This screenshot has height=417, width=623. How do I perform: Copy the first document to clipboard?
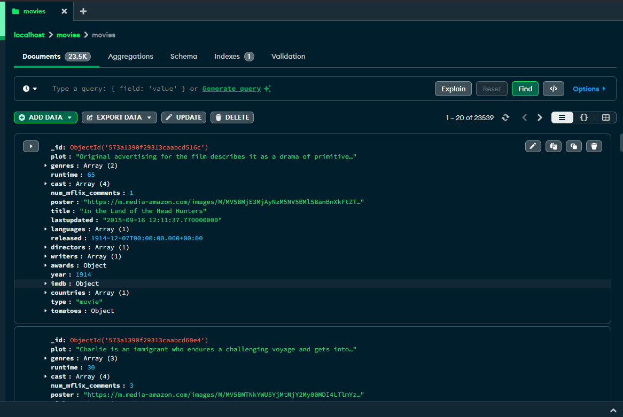click(x=553, y=146)
